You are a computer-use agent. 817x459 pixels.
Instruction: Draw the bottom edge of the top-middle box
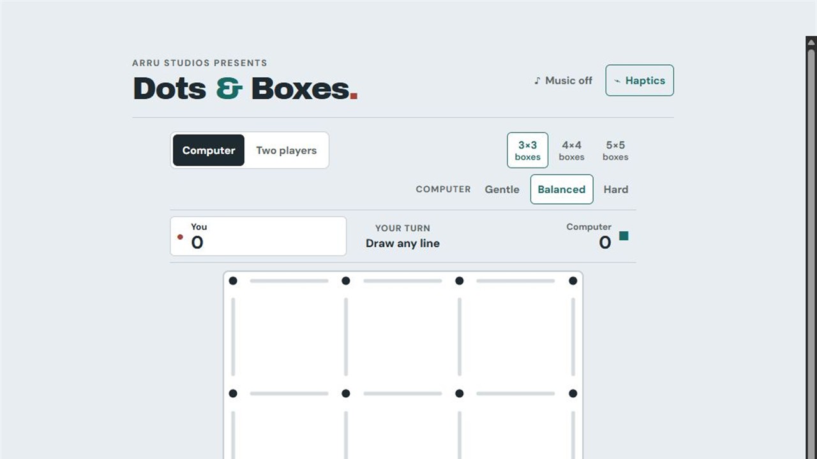[x=403, y=393]
